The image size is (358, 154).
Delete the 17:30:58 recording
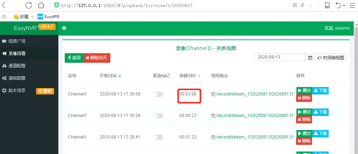(x=304, y=98)
